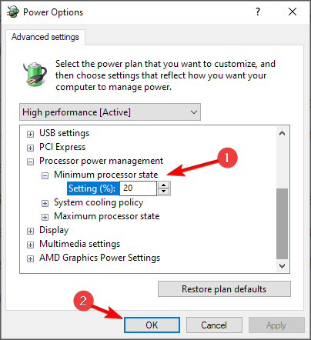Click the Power Options plug icon in title bar
Viewport: 311px width, 340px height.
(x=13, y=12)
